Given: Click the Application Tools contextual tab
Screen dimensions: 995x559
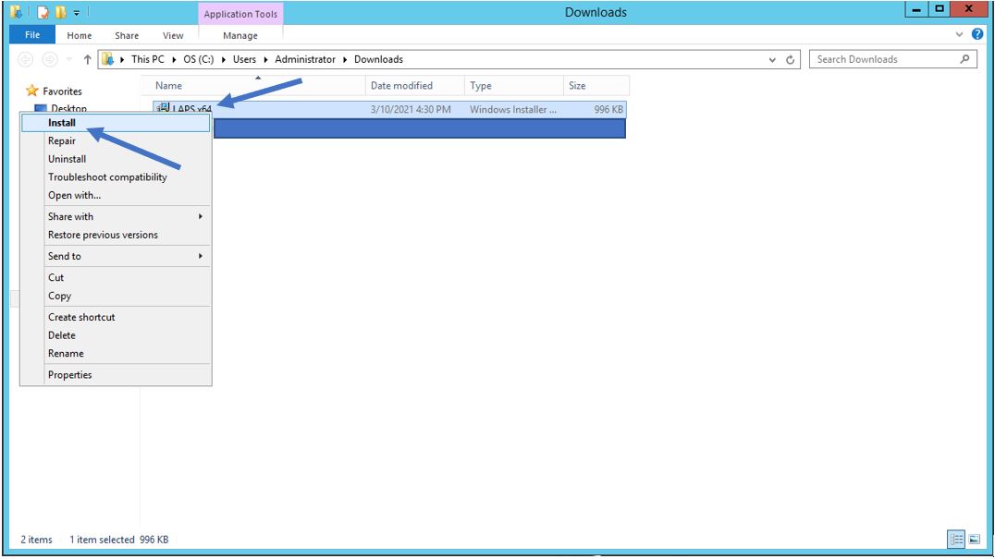Looking at the screenshot, I should pyautogui.click(x=240, y=14).
